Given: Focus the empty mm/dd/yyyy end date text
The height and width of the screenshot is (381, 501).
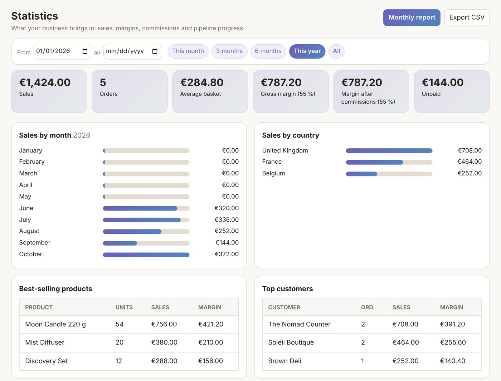Looking at the screenshot, I should pos(125,51).
